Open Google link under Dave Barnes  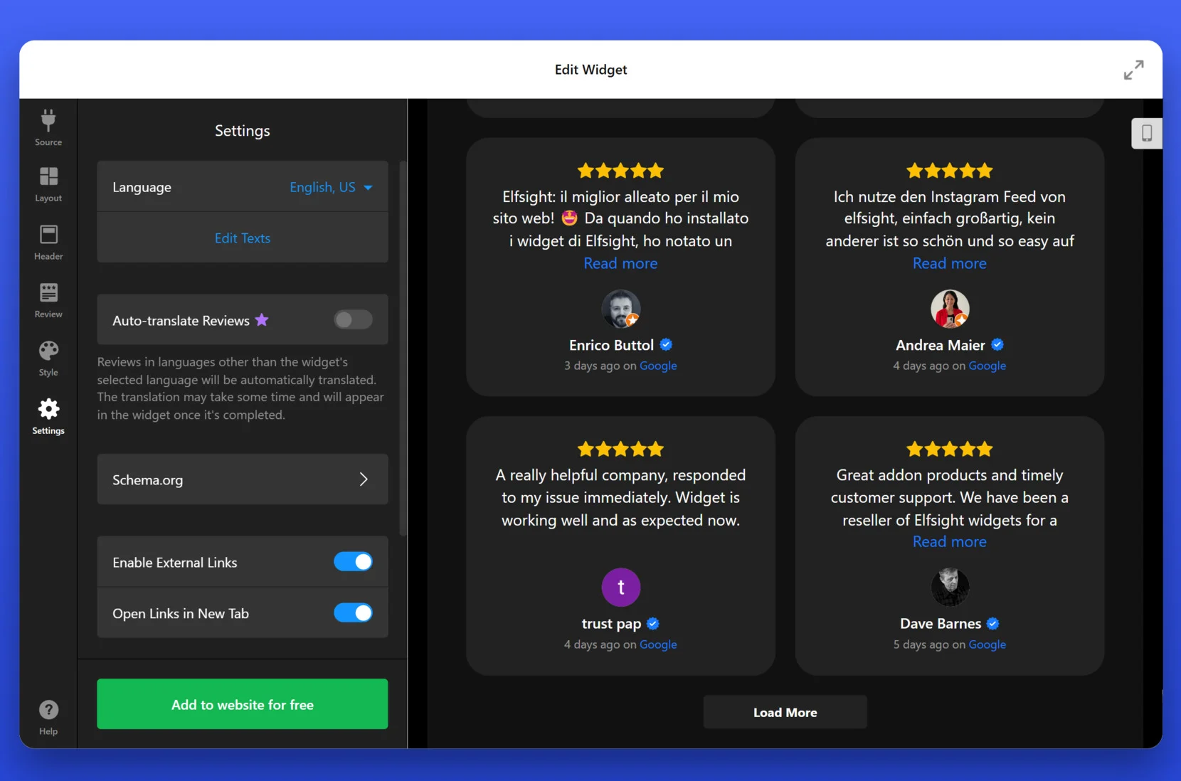(x=987, y=644)
